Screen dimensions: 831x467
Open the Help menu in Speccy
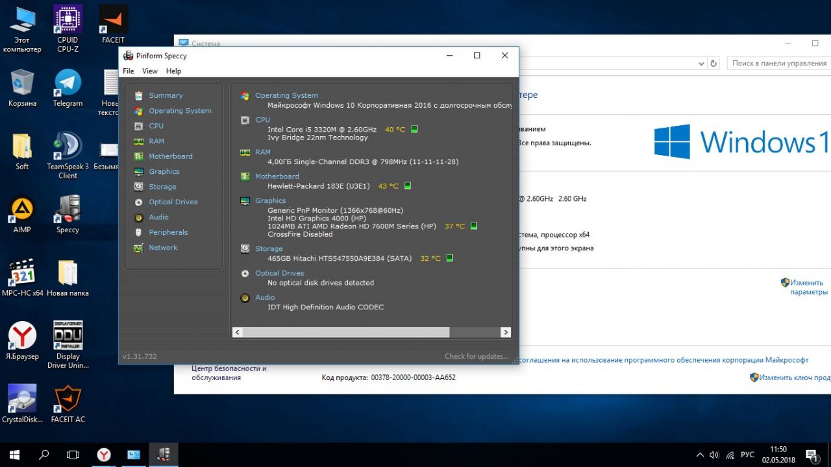[x=173, y=71]
